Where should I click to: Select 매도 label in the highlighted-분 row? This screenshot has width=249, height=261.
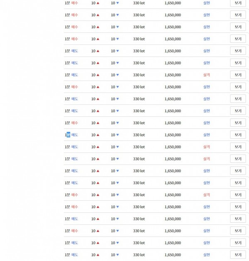tap(74, 135)
